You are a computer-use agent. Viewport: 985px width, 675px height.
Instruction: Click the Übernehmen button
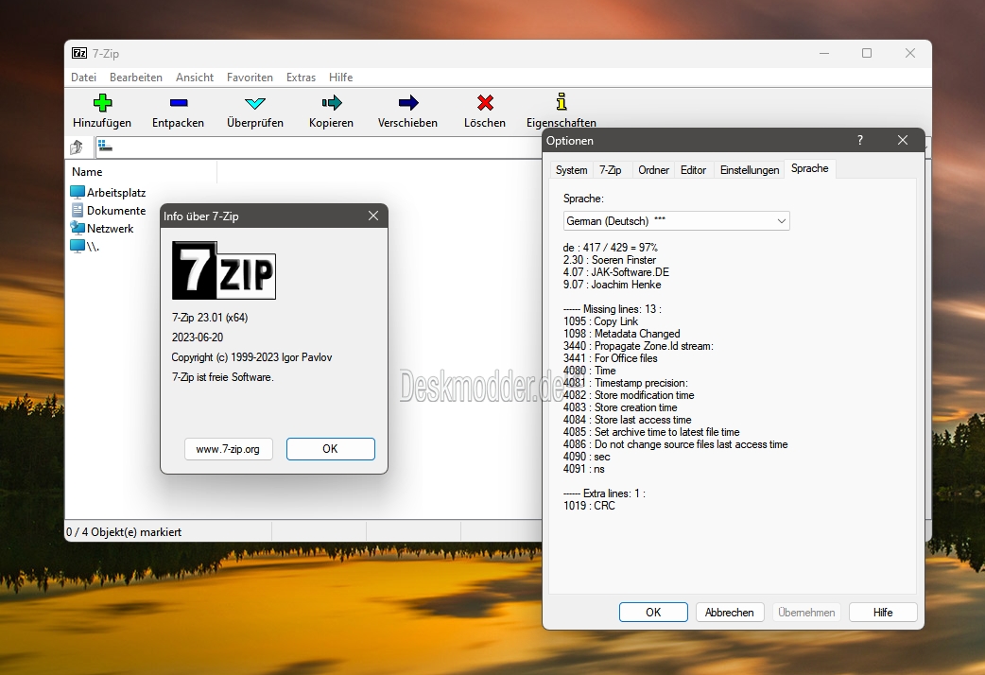click(x=806, y=613)
